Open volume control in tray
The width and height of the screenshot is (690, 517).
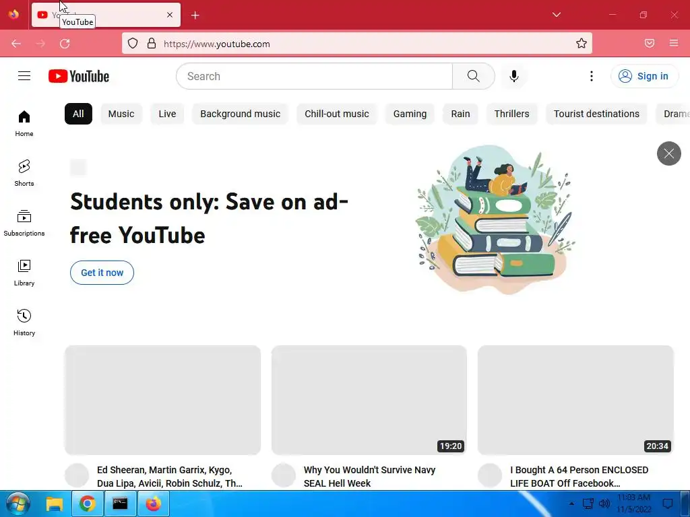pyautogui.click(x=604, y=504)
